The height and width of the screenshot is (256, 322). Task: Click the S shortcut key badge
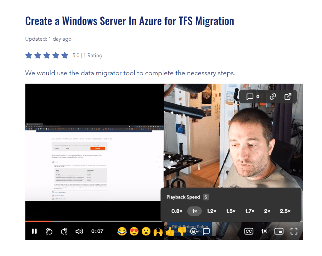(x=206, y=197)
